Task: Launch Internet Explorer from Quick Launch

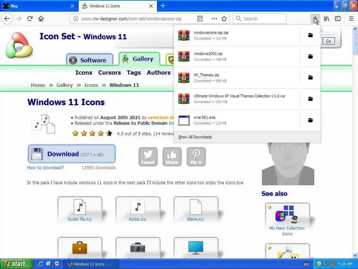Action: 41,264
